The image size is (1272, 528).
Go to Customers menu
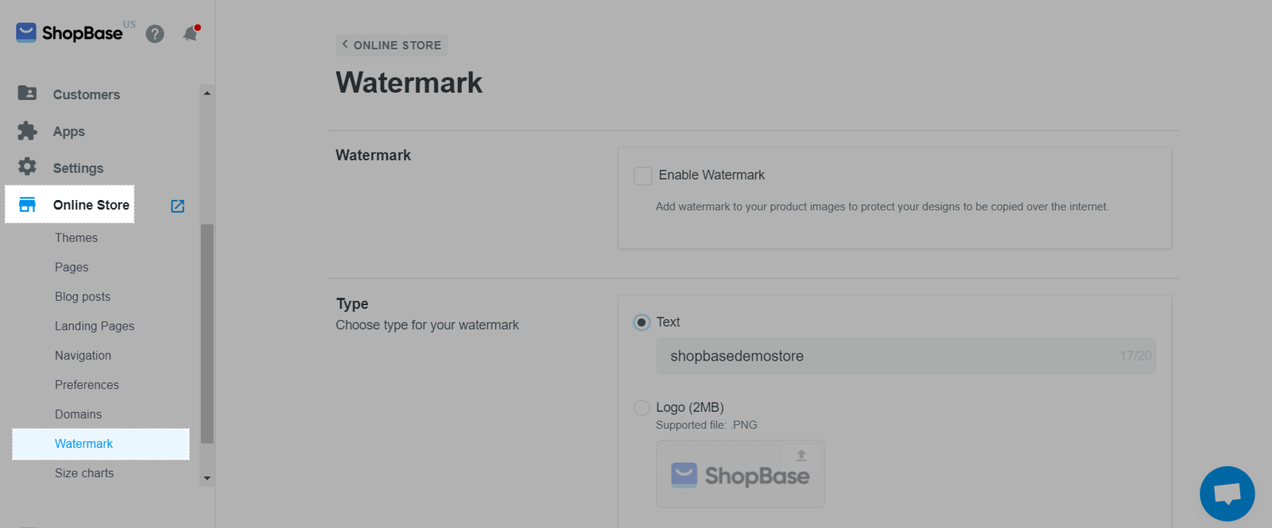point(87,94)
